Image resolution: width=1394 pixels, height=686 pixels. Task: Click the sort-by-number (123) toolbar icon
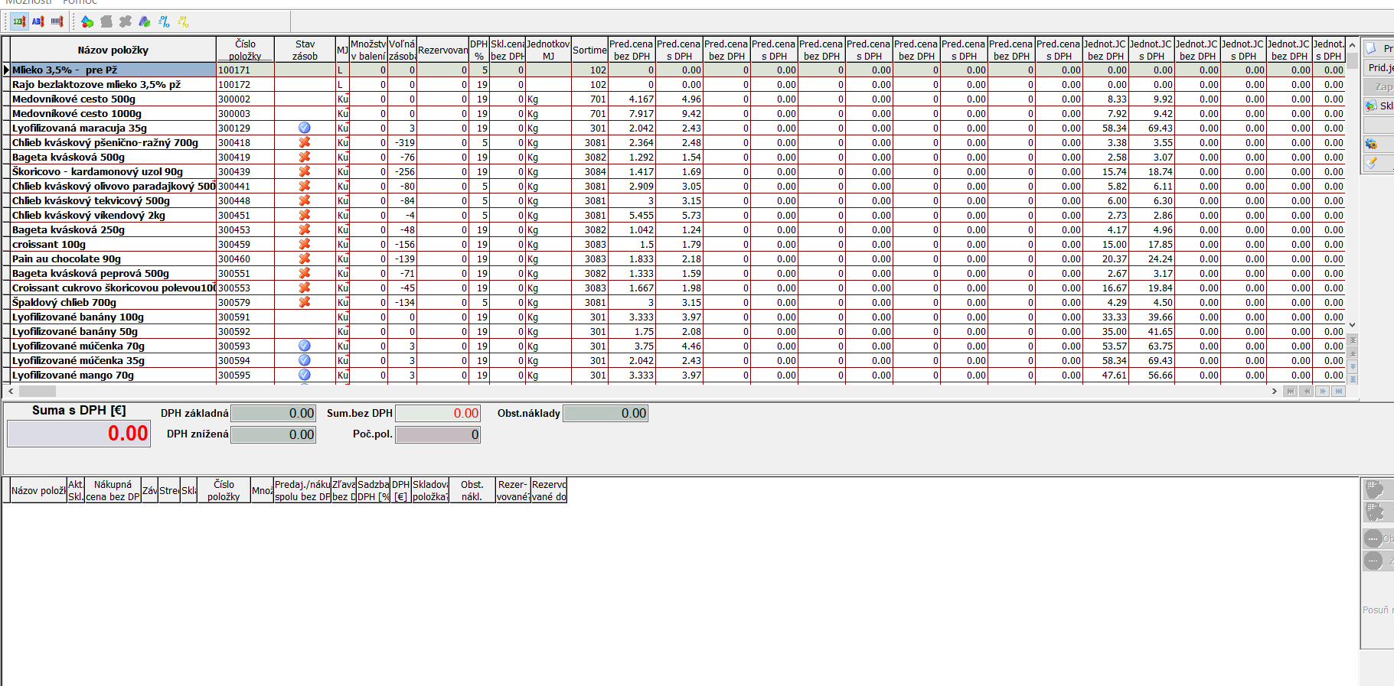[x=19, y=21]
